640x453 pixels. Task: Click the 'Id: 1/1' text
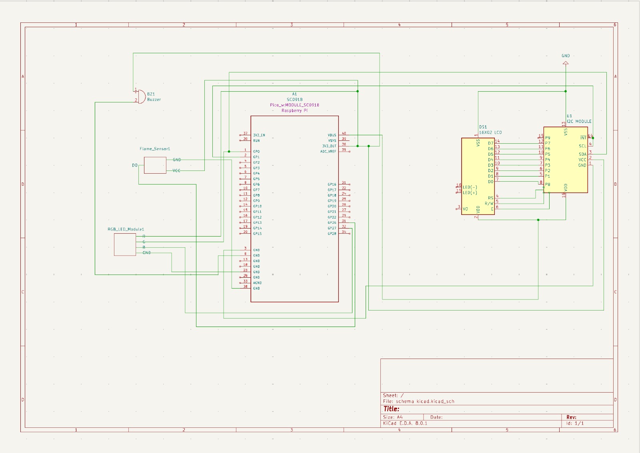point(575,423)
